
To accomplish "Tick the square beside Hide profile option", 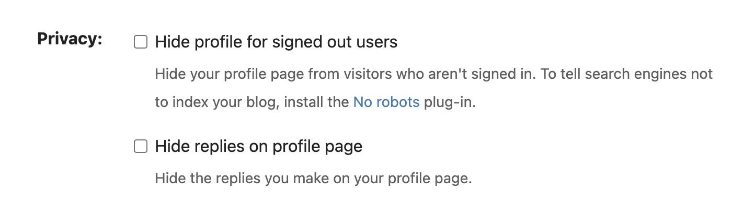I will [141, 42].
